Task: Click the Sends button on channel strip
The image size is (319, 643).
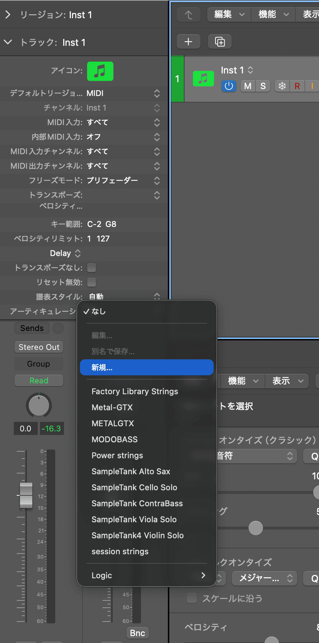Action: coord(32,328)
